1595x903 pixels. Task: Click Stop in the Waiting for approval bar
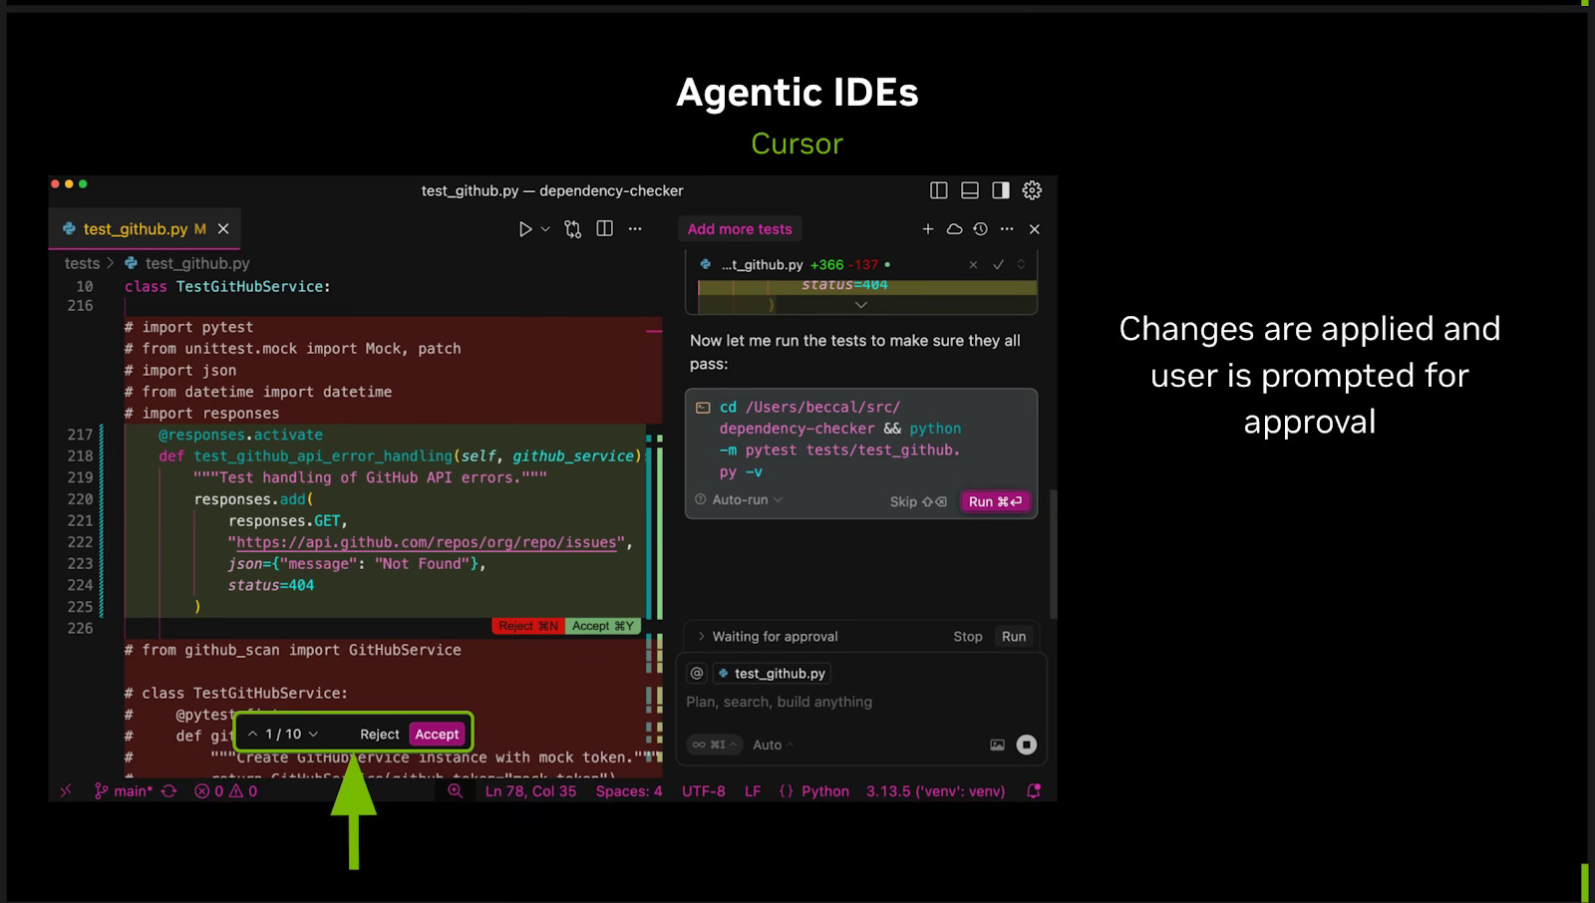pos(968,637)
